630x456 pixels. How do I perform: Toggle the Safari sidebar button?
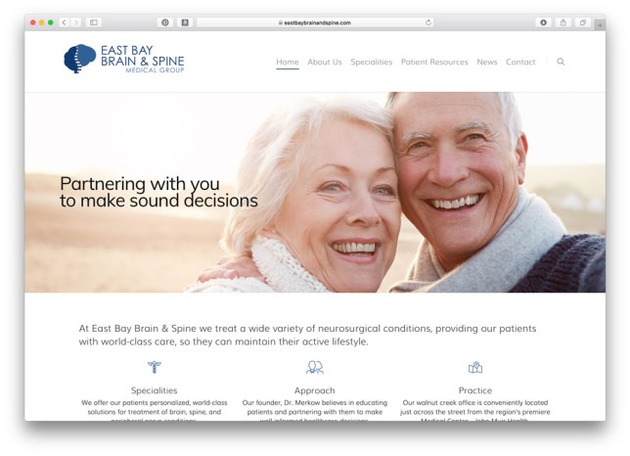click(x=93, y=23)
